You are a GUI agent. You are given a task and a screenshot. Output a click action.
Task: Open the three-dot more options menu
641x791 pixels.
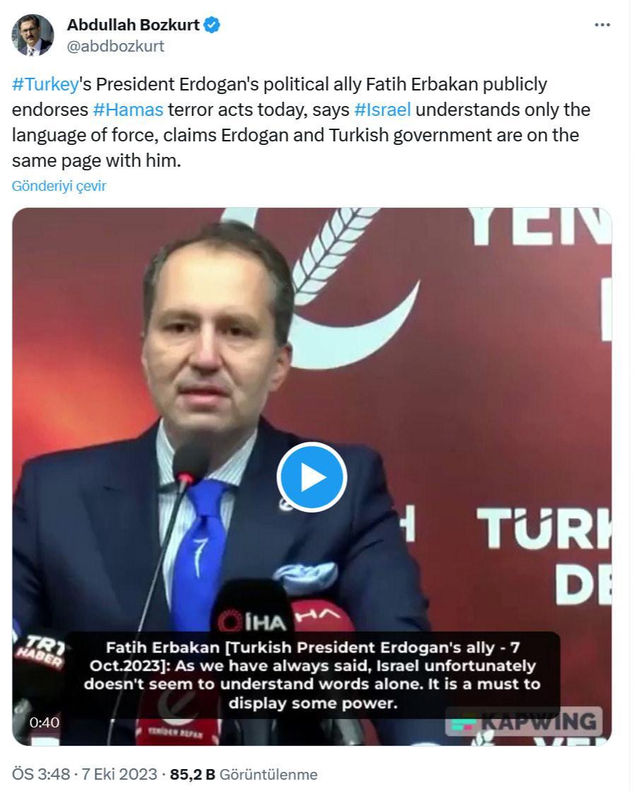(x=602, y=25)
